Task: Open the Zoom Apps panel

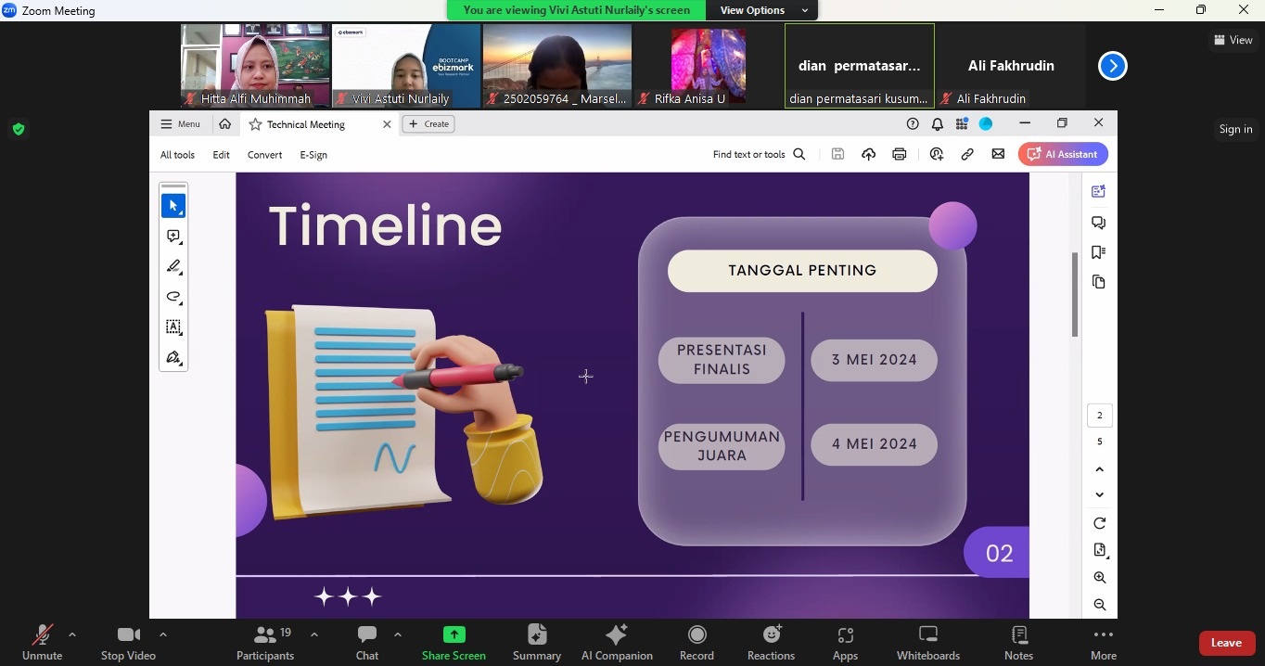Action: [845, 642]
